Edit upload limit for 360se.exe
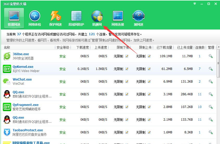This screenshot has width=220, height=144. [x=149, y=56]
